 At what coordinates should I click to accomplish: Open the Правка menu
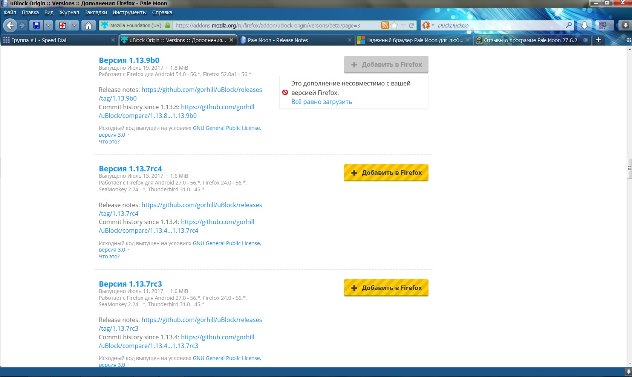pos(30,12)
